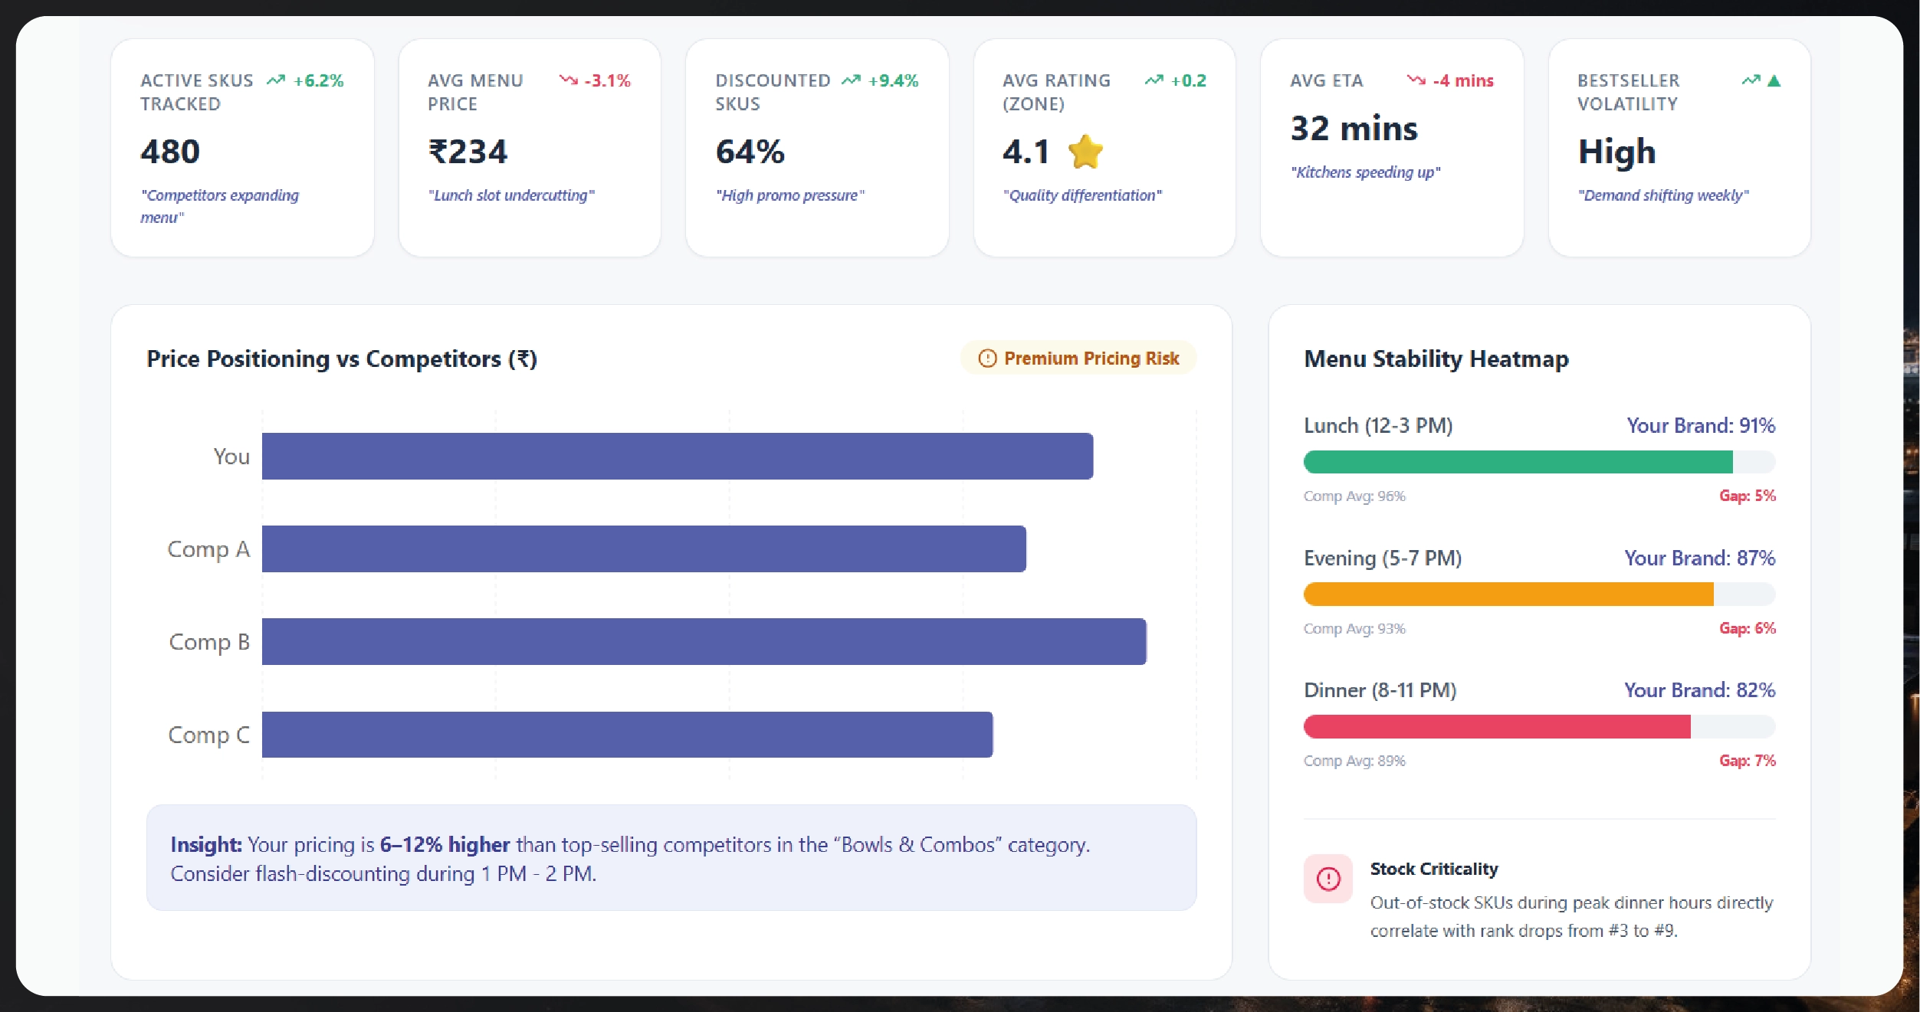Click the Stock Criticality alert icon
Image resolution: width=1920 pixels, height=1012 pixels.
coord(1328,879)
